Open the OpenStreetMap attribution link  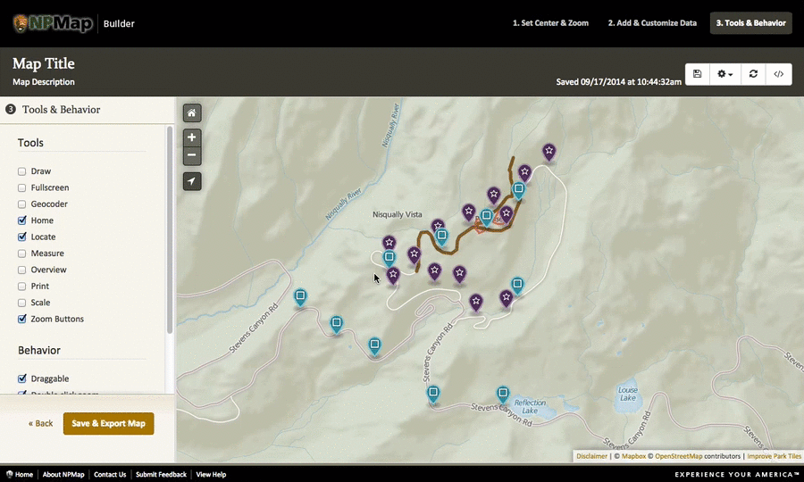pyautogui.click(x=678, y=456)
